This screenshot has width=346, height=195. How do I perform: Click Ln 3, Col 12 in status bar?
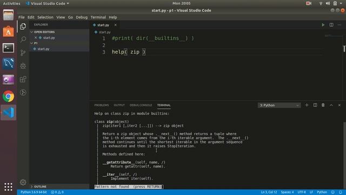pos(269,192)
